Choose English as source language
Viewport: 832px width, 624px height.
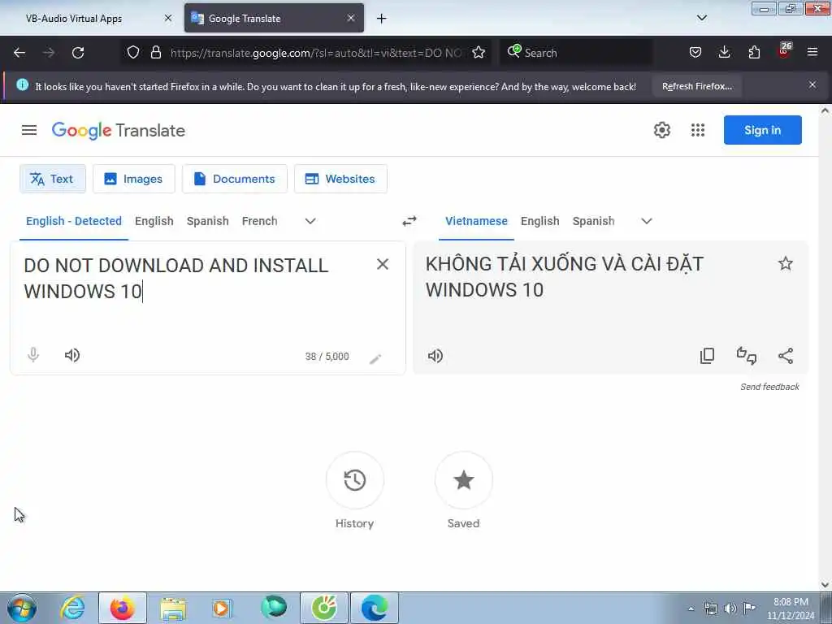tap(154, 221)
